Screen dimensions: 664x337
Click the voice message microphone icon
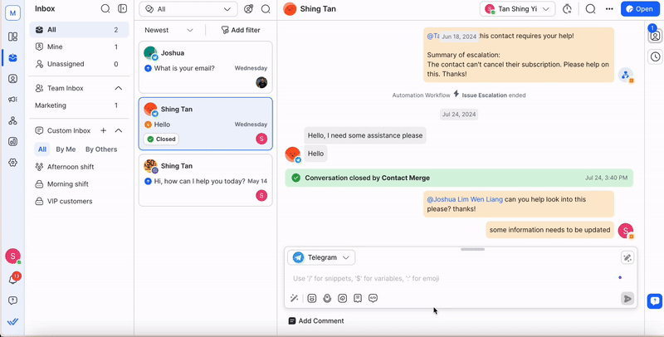pyautogui.click(x=327, y=298)
